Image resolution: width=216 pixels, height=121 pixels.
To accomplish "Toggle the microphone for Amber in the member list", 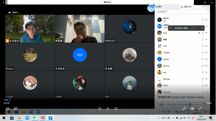I will (x=203, y=59).
